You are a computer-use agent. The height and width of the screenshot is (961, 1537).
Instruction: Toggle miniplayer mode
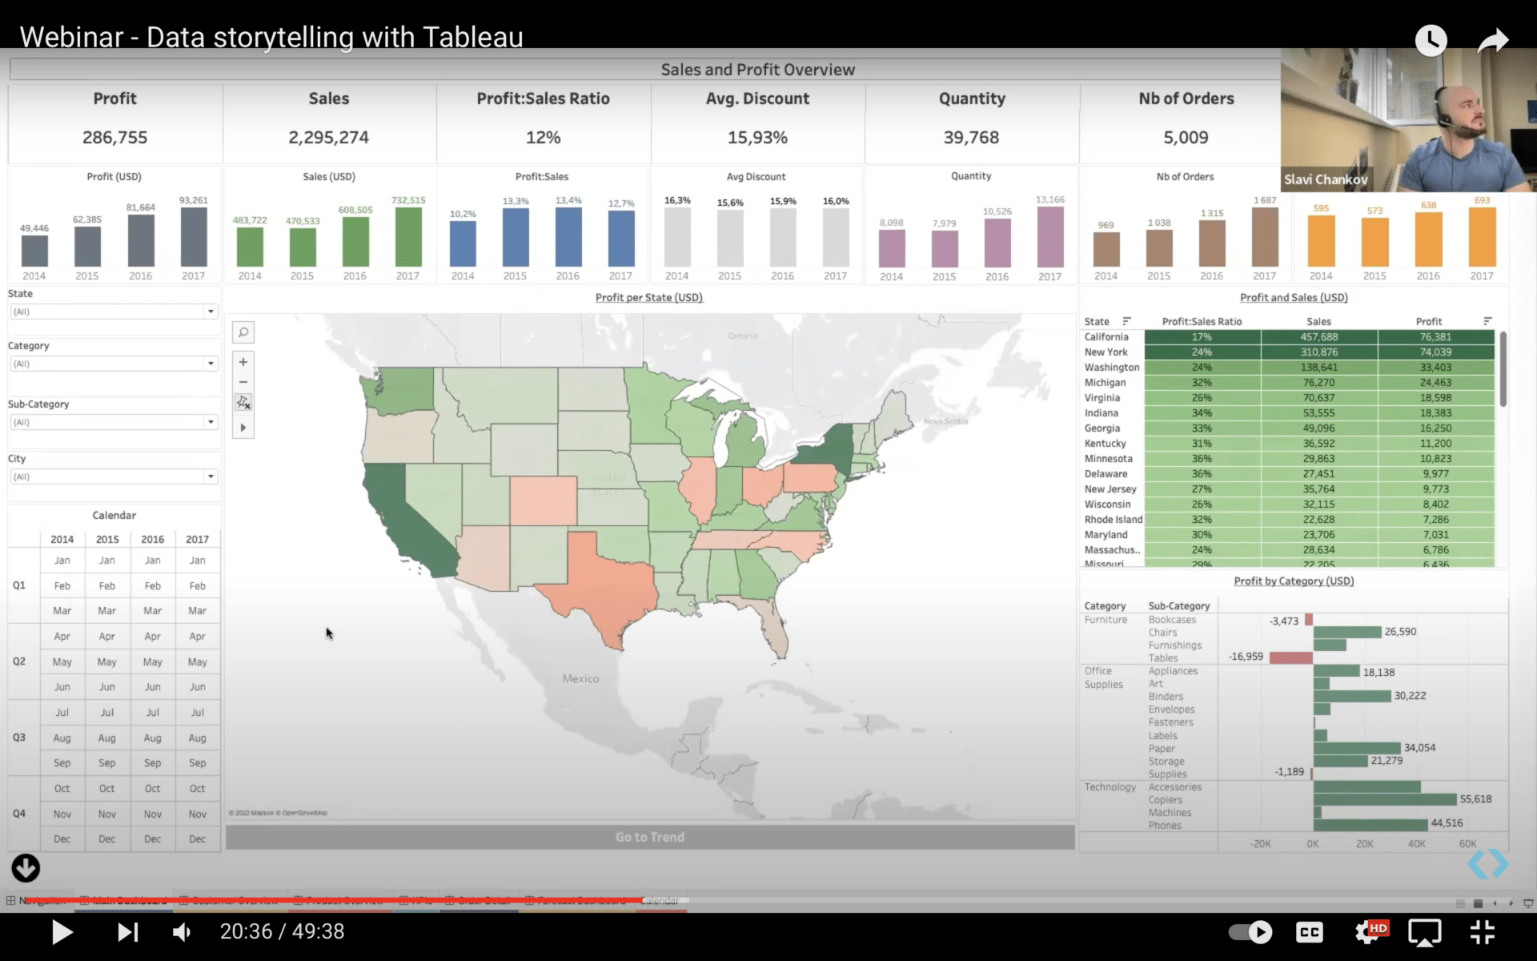1424,931
